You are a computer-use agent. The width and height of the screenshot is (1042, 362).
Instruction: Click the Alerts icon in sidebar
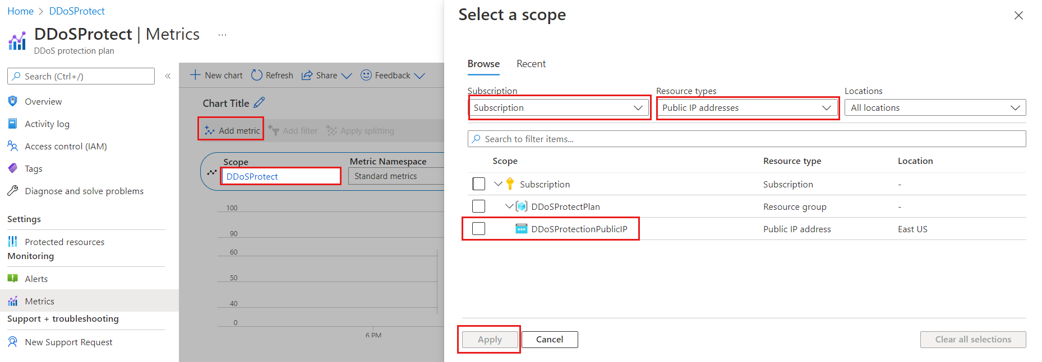13,279
